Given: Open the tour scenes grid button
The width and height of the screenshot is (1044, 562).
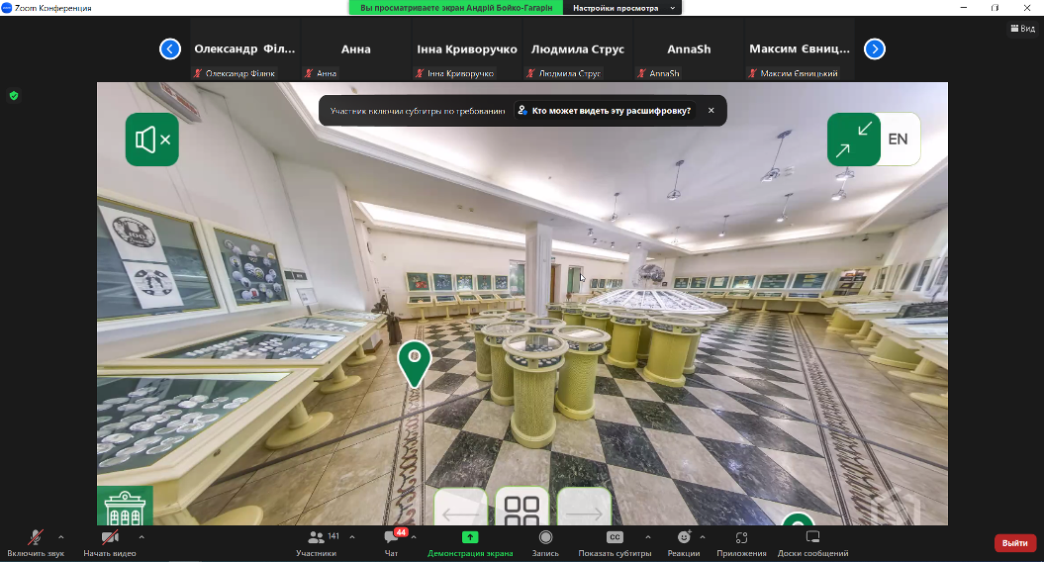Looking at the screenshot, I should tap(522, 508).
